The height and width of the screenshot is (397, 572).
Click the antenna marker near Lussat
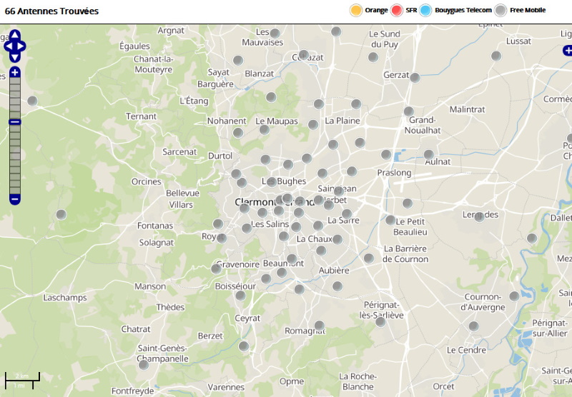[496, 56]
